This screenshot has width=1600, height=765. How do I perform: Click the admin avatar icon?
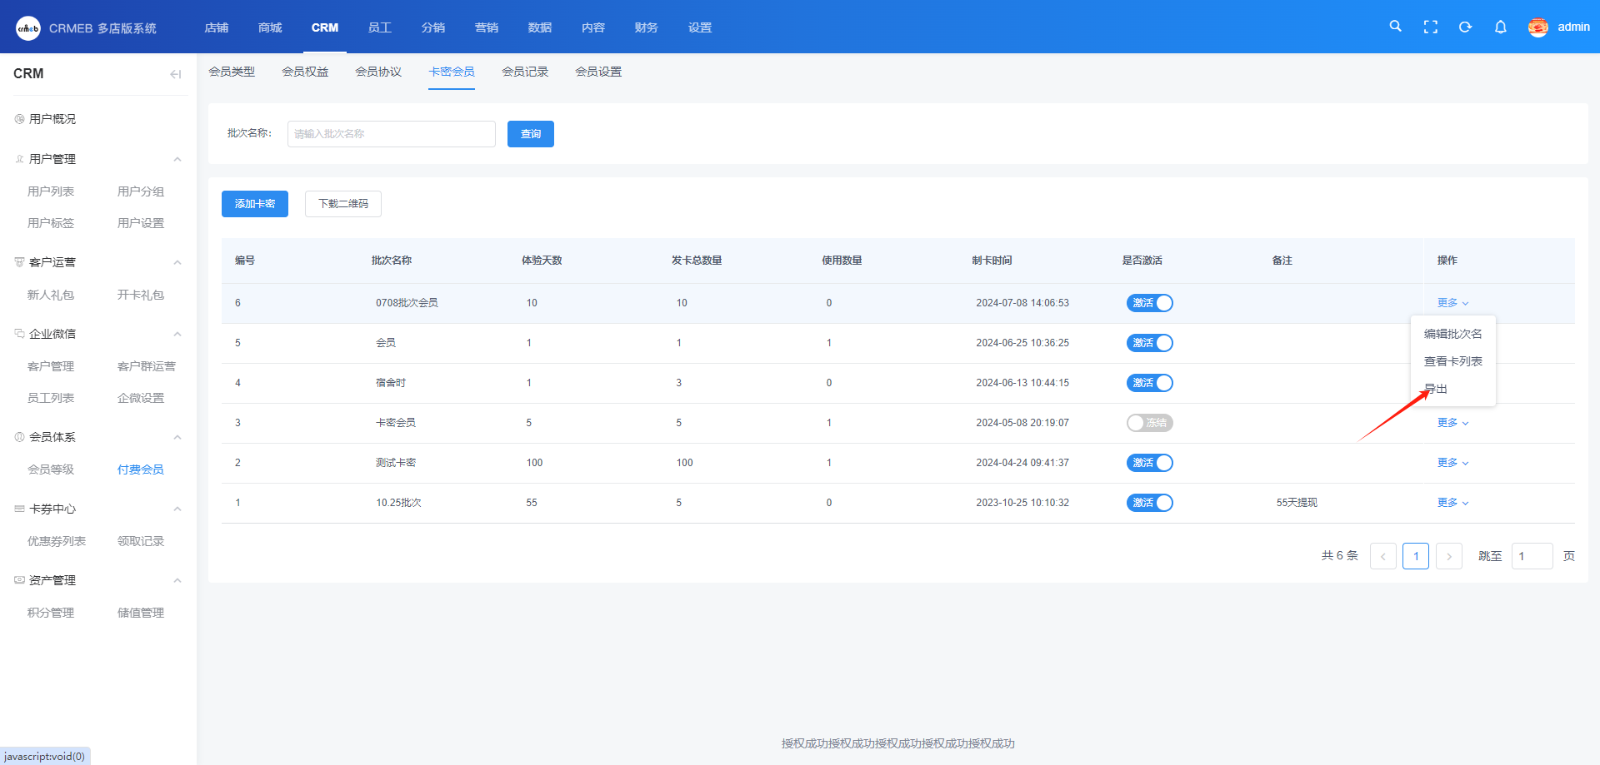1537,27
